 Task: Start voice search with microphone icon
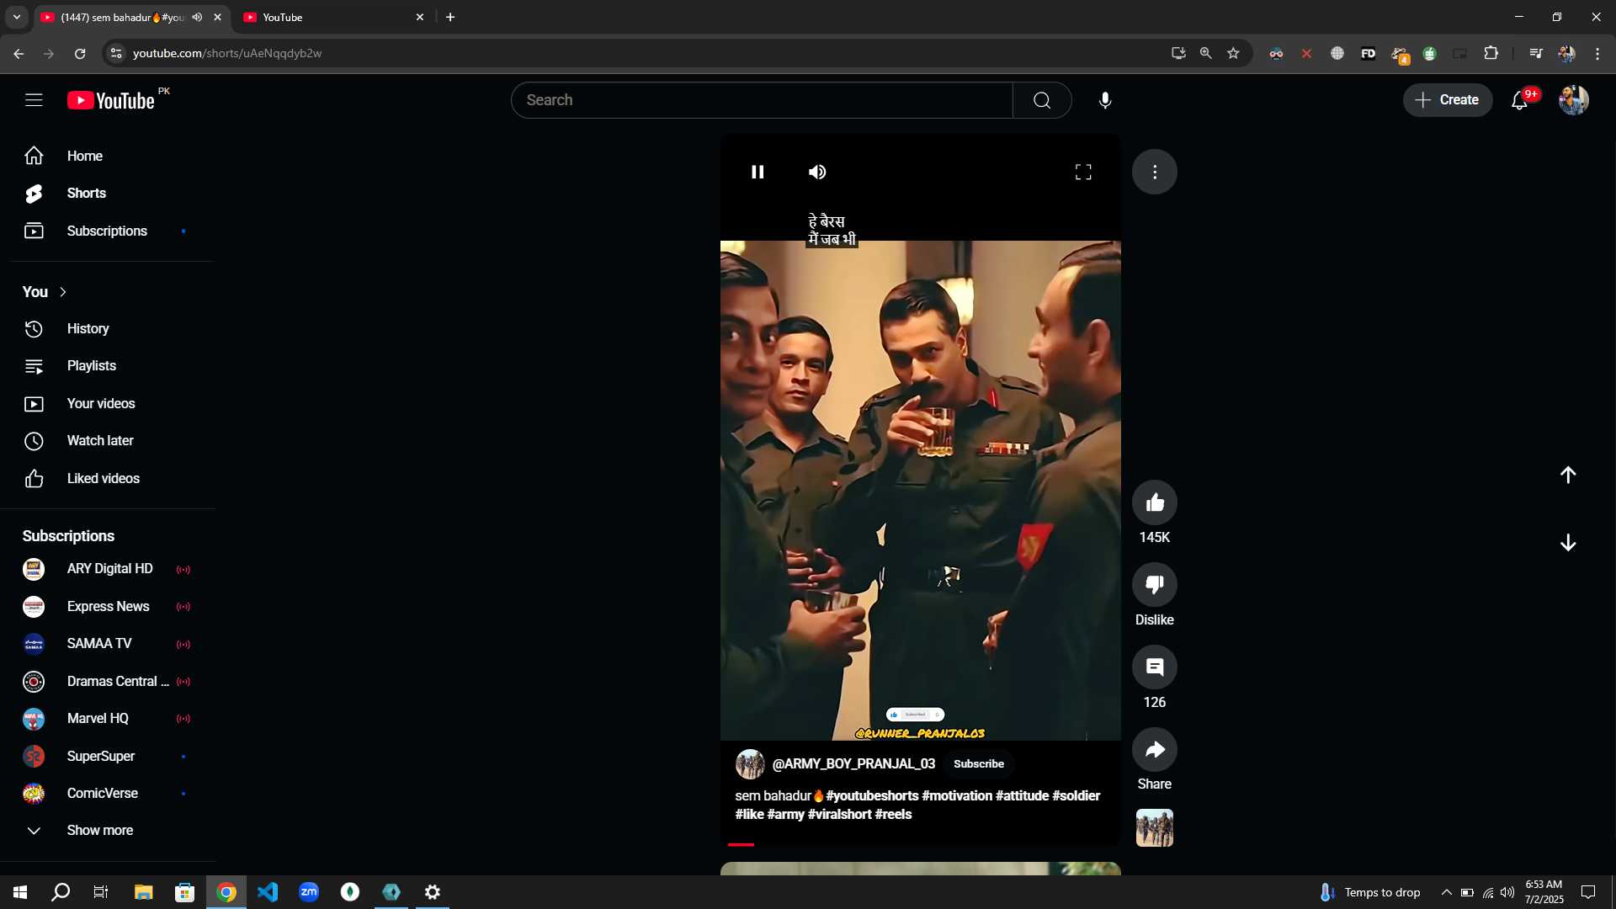(1105, 100)
